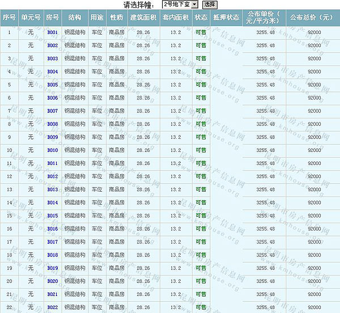Click room link B022
The height and width of the screenshot is (313, 340).
52,307
